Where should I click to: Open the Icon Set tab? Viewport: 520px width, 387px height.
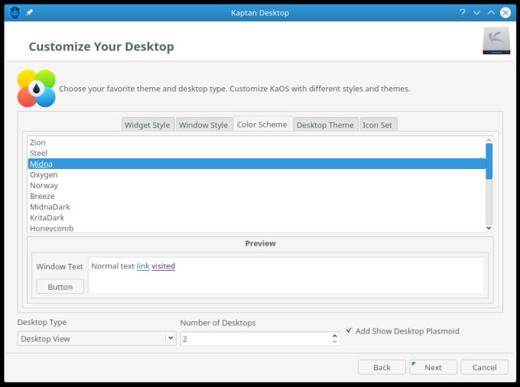[378, 125]
